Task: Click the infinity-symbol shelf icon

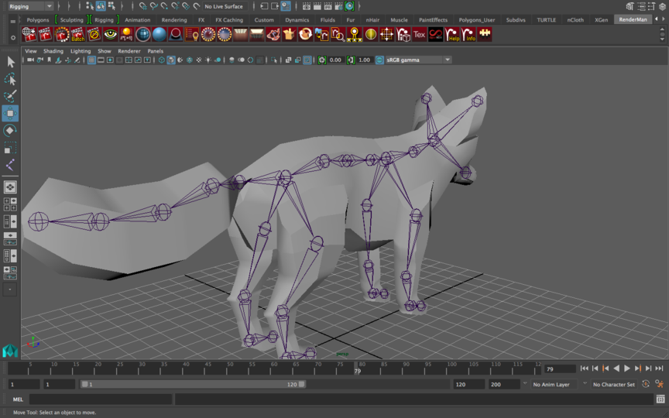Action: tap(436, 34)
